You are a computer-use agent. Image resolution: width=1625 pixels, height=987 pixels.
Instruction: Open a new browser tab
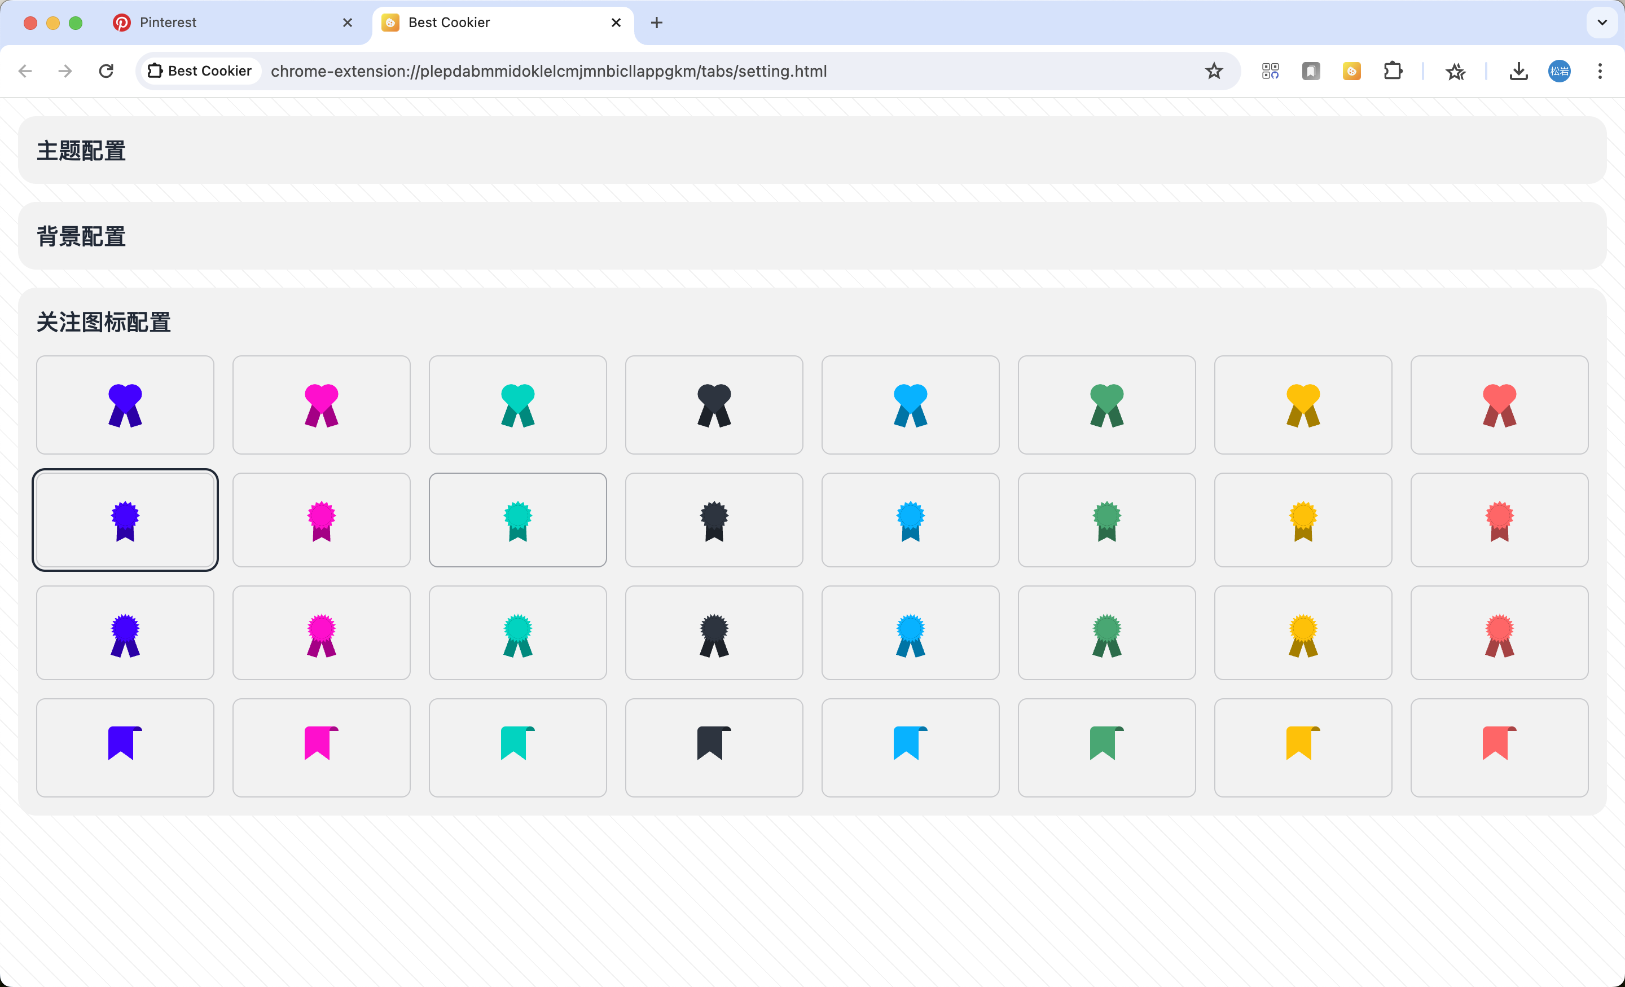click(x=656, y=23)
